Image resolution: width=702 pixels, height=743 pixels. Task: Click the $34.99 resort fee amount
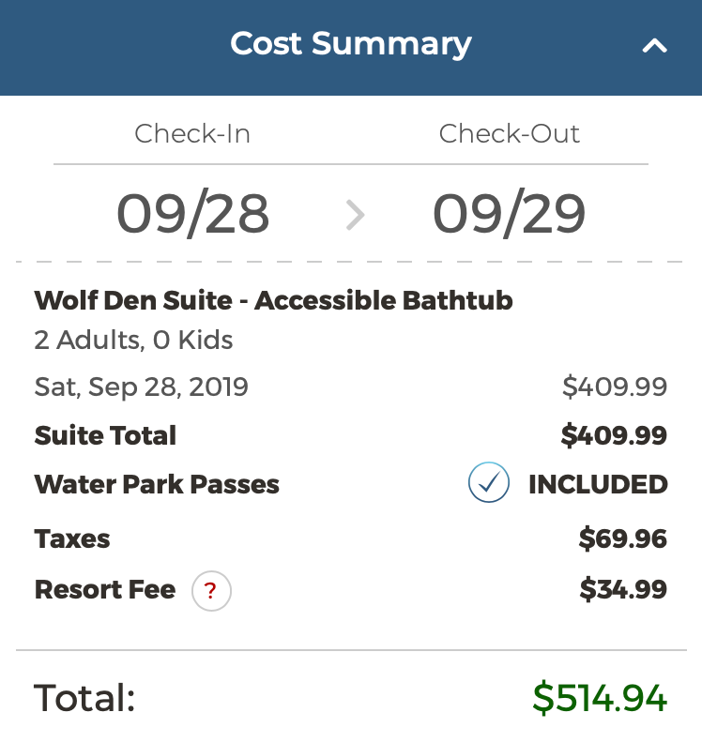(x=622, y=590)
